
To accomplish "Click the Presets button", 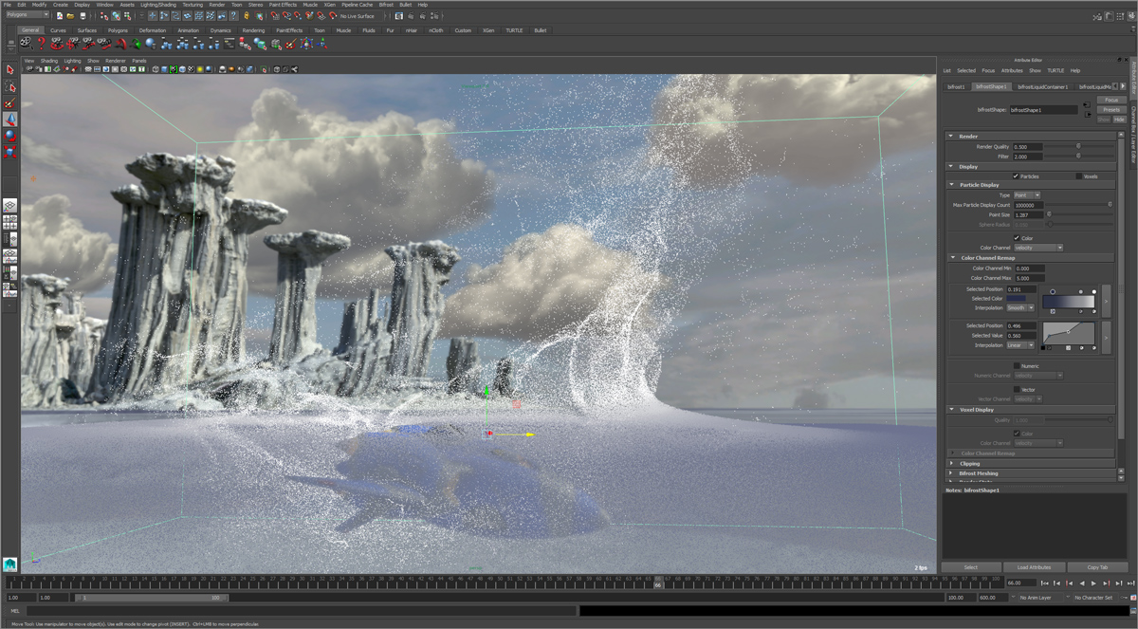I will click(x=1111, y=109).
